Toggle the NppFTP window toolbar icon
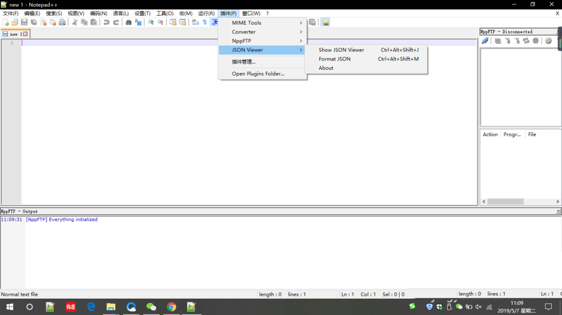562x315 pixels. (x=325, y=22)
